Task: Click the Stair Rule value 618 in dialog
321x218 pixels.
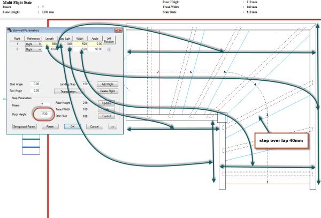Action: pos(85,116)
